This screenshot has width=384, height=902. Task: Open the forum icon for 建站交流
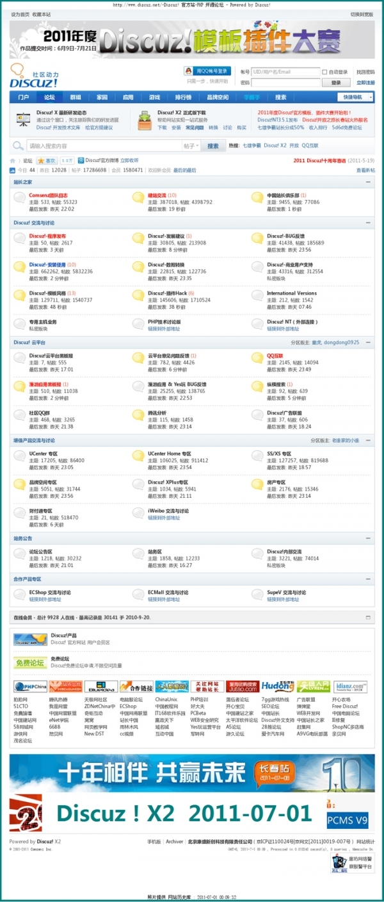click(138, 197)
